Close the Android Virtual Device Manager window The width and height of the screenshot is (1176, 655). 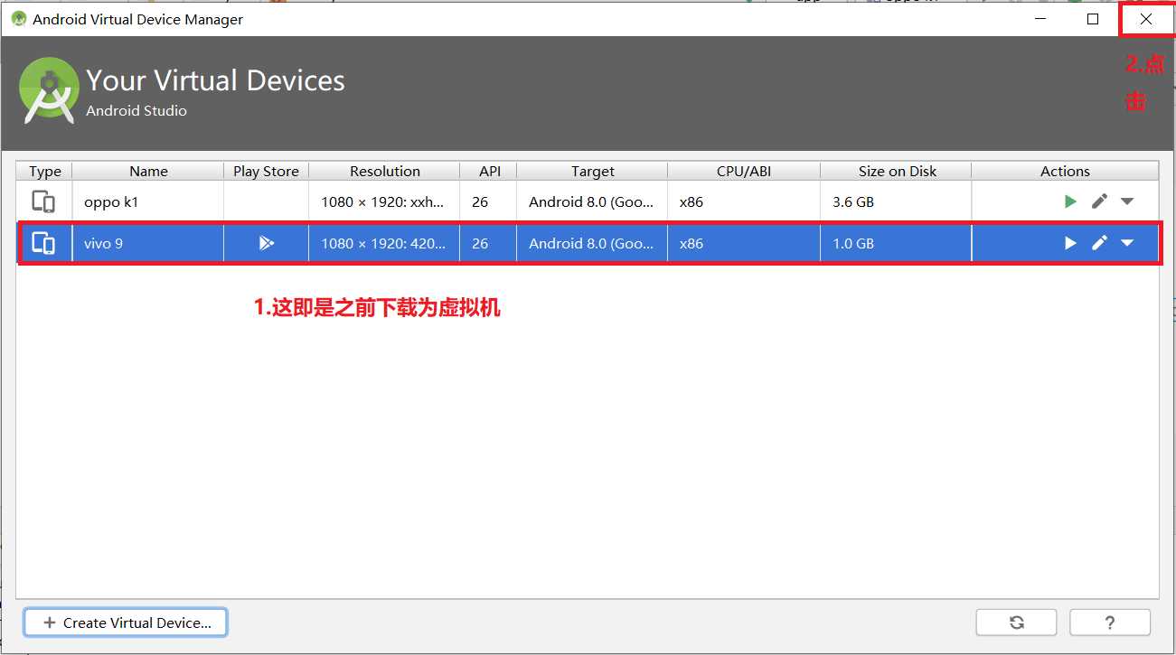point(1146,19)
